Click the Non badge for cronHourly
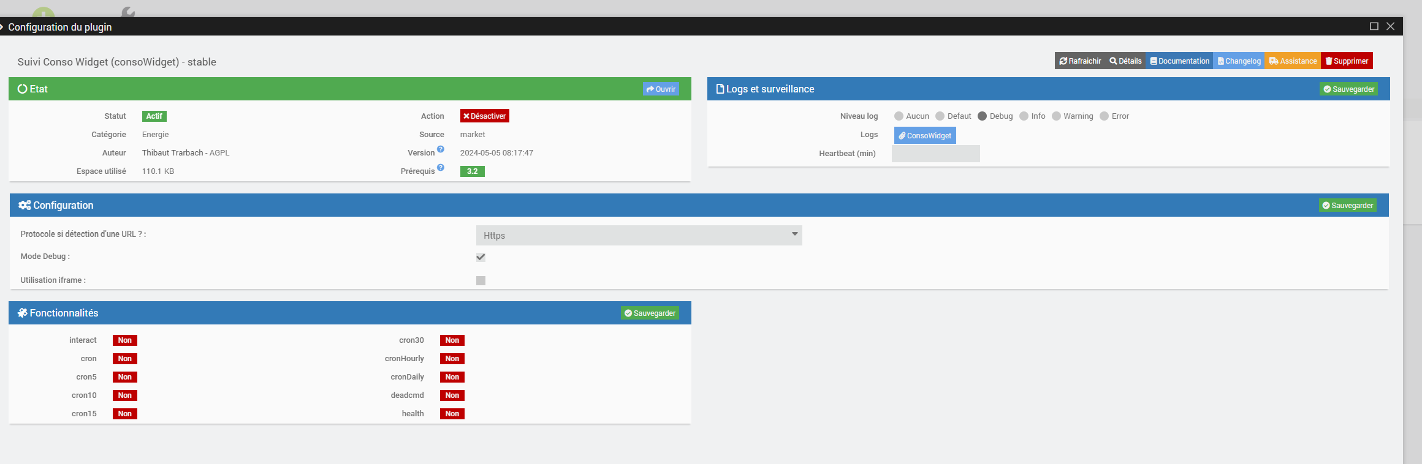The image size is (1422, 464). [452, 359]
